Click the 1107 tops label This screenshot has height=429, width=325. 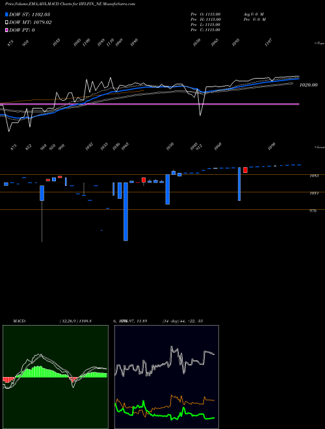269,42
